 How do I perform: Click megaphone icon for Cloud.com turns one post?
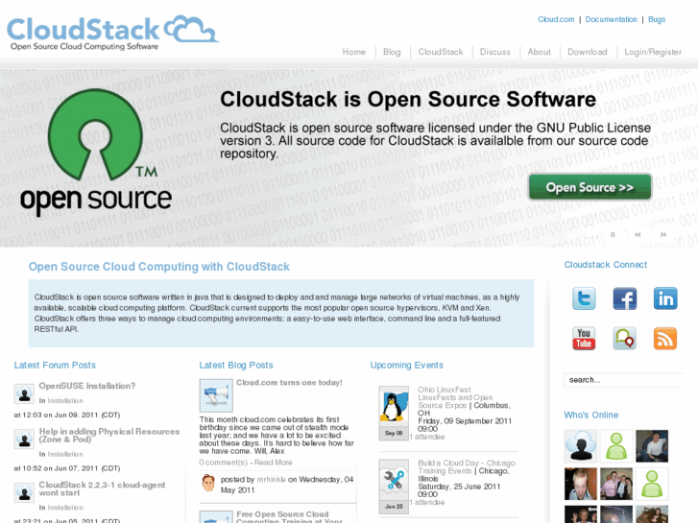(216, 395)
